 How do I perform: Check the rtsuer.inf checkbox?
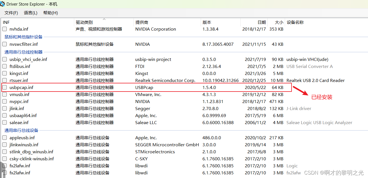(x=4, y=80)
